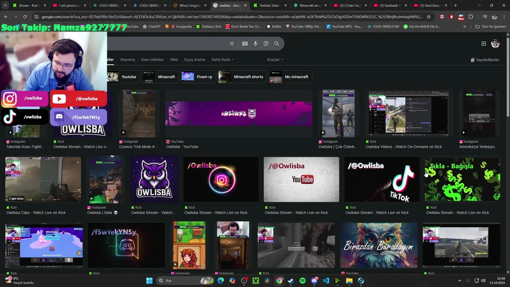Open the Windows Start menu
Viewport: 510px width, 287px height.
point(149,281)
